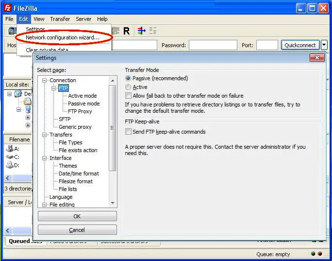Image resolution: width=332 pixels, height=261 pixels.
Task: Collapse the Transfers tree node
Action: coord(44,135)
